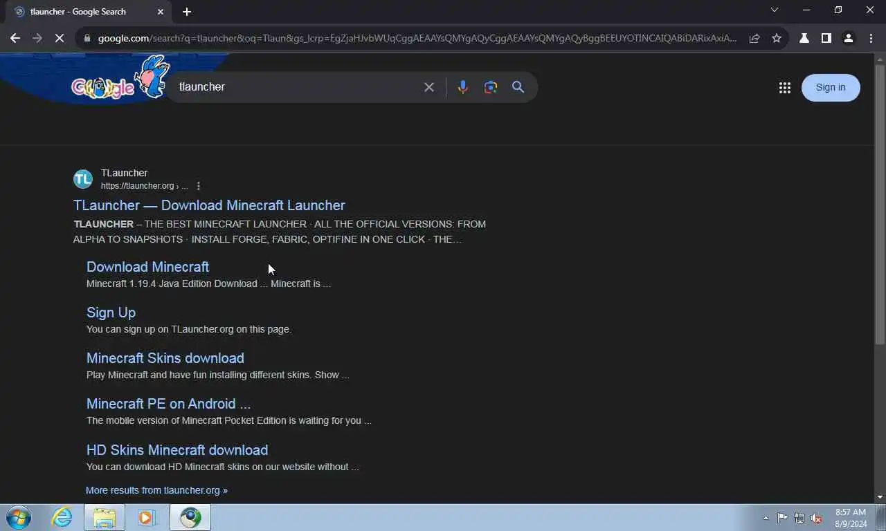Stop loading the page
Screen dimensions: 886x531
point(60,39)
